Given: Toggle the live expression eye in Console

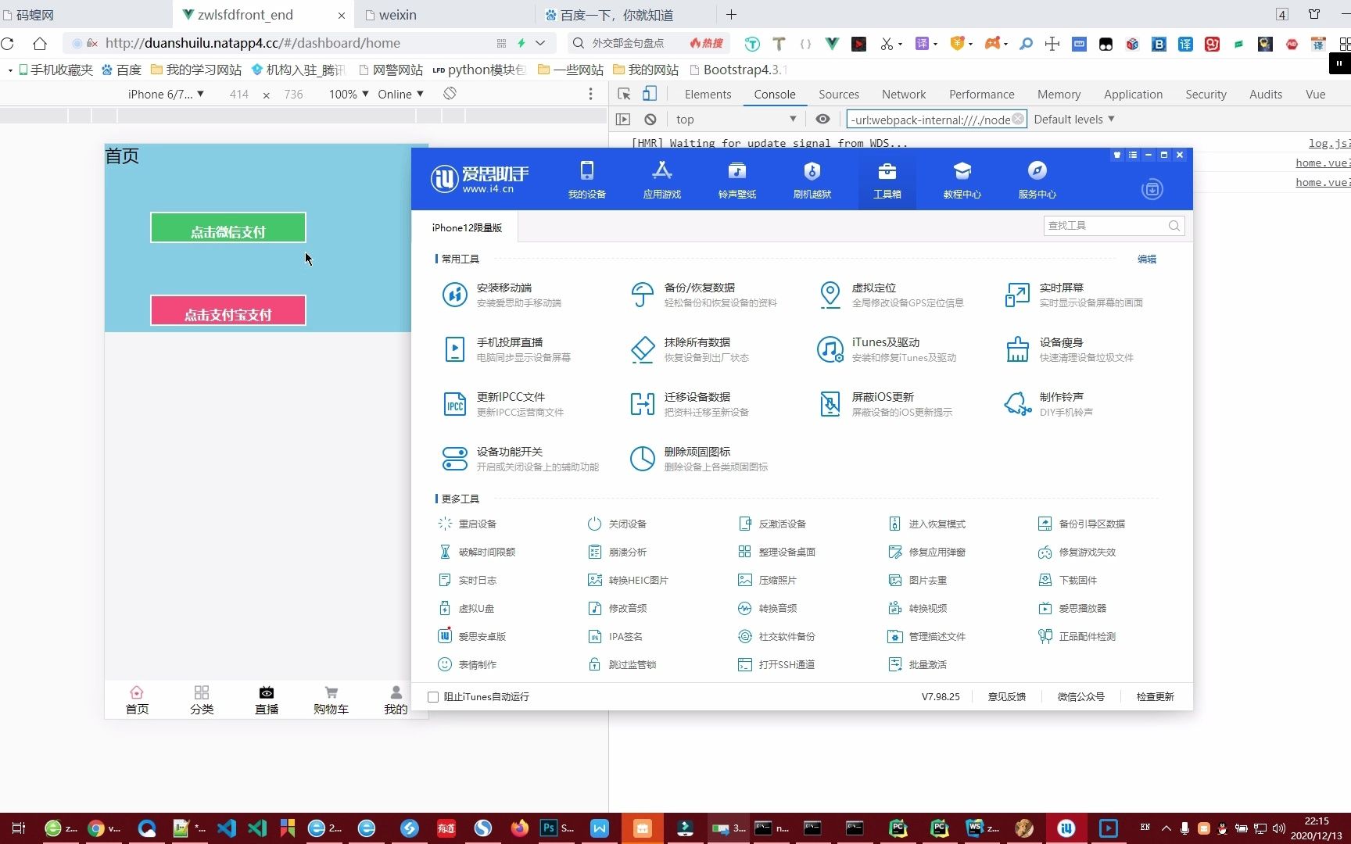Looking at the screenshot, I should [822, 119].
